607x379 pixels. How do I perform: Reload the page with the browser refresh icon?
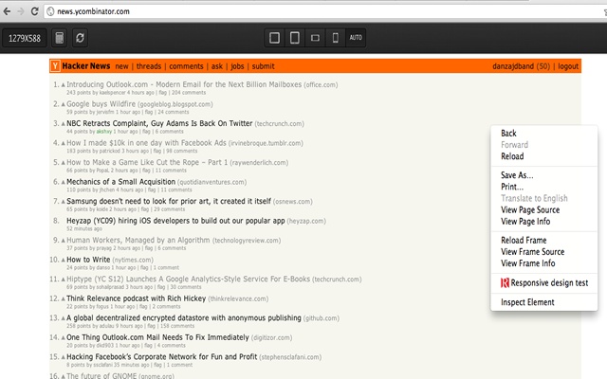[34, 11]
